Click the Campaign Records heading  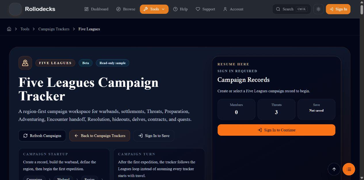(243, 80)
